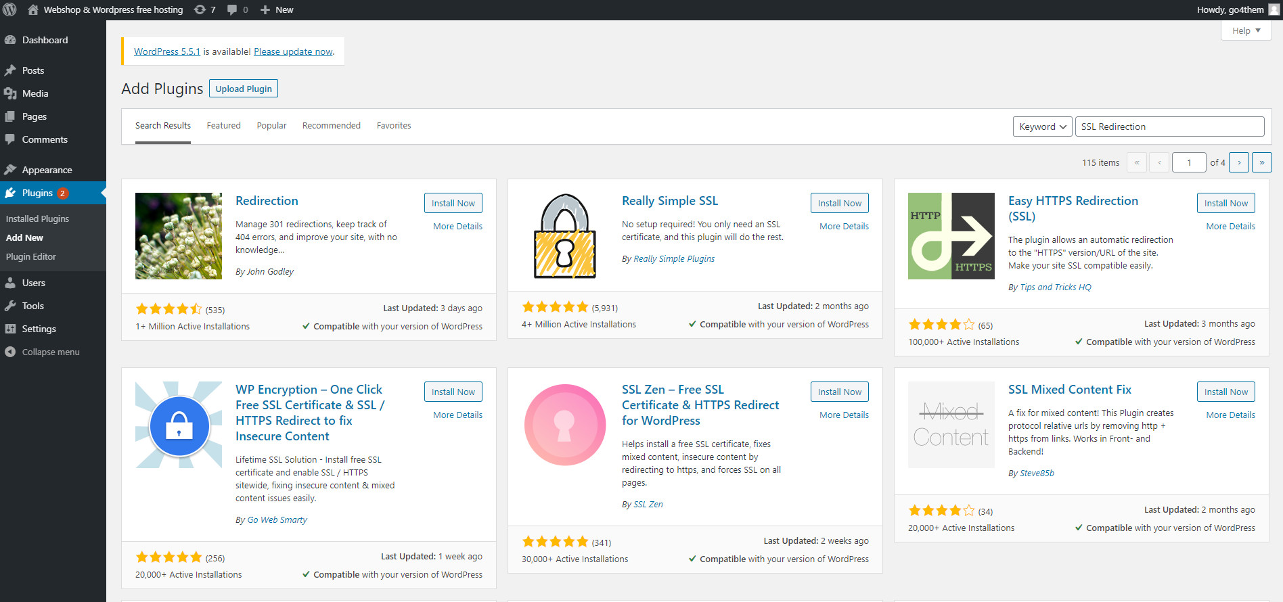Install the Redirection plugin
The height and width of the screenshot is (602, 1283).
pos(453,203)
